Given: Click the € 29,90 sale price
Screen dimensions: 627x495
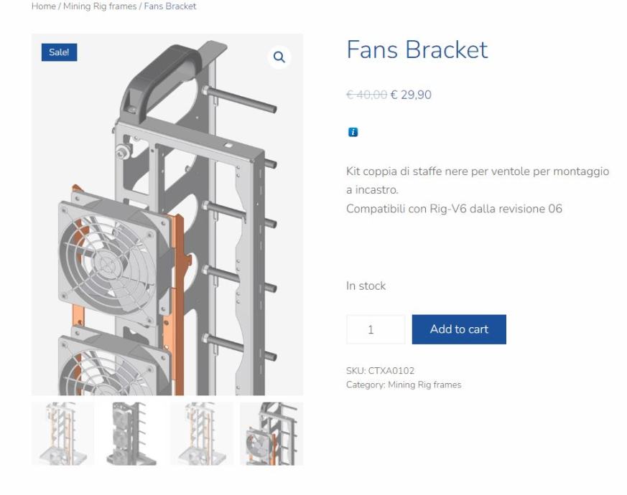Looking at the screenshot, I should click(x=411, y=95).
